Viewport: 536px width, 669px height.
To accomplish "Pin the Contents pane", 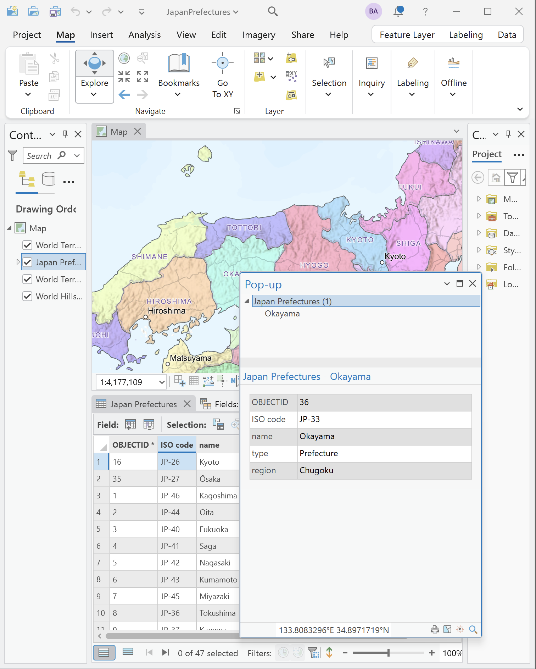I will click(65, 134).
